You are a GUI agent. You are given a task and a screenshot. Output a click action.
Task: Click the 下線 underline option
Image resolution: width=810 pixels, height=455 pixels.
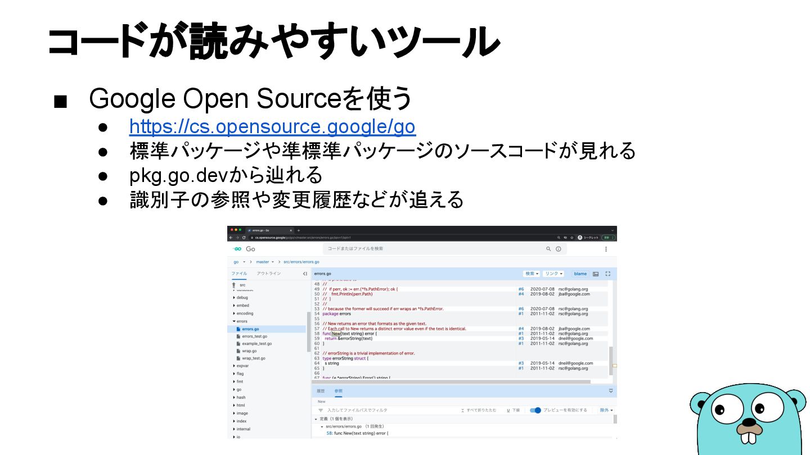click(513, 410)
